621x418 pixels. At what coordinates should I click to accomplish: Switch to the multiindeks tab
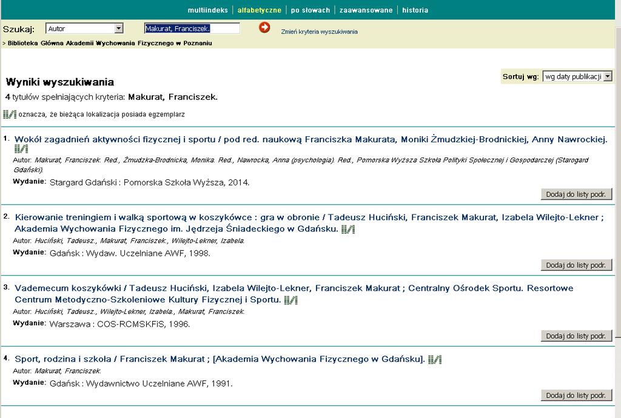pos(207,10)
